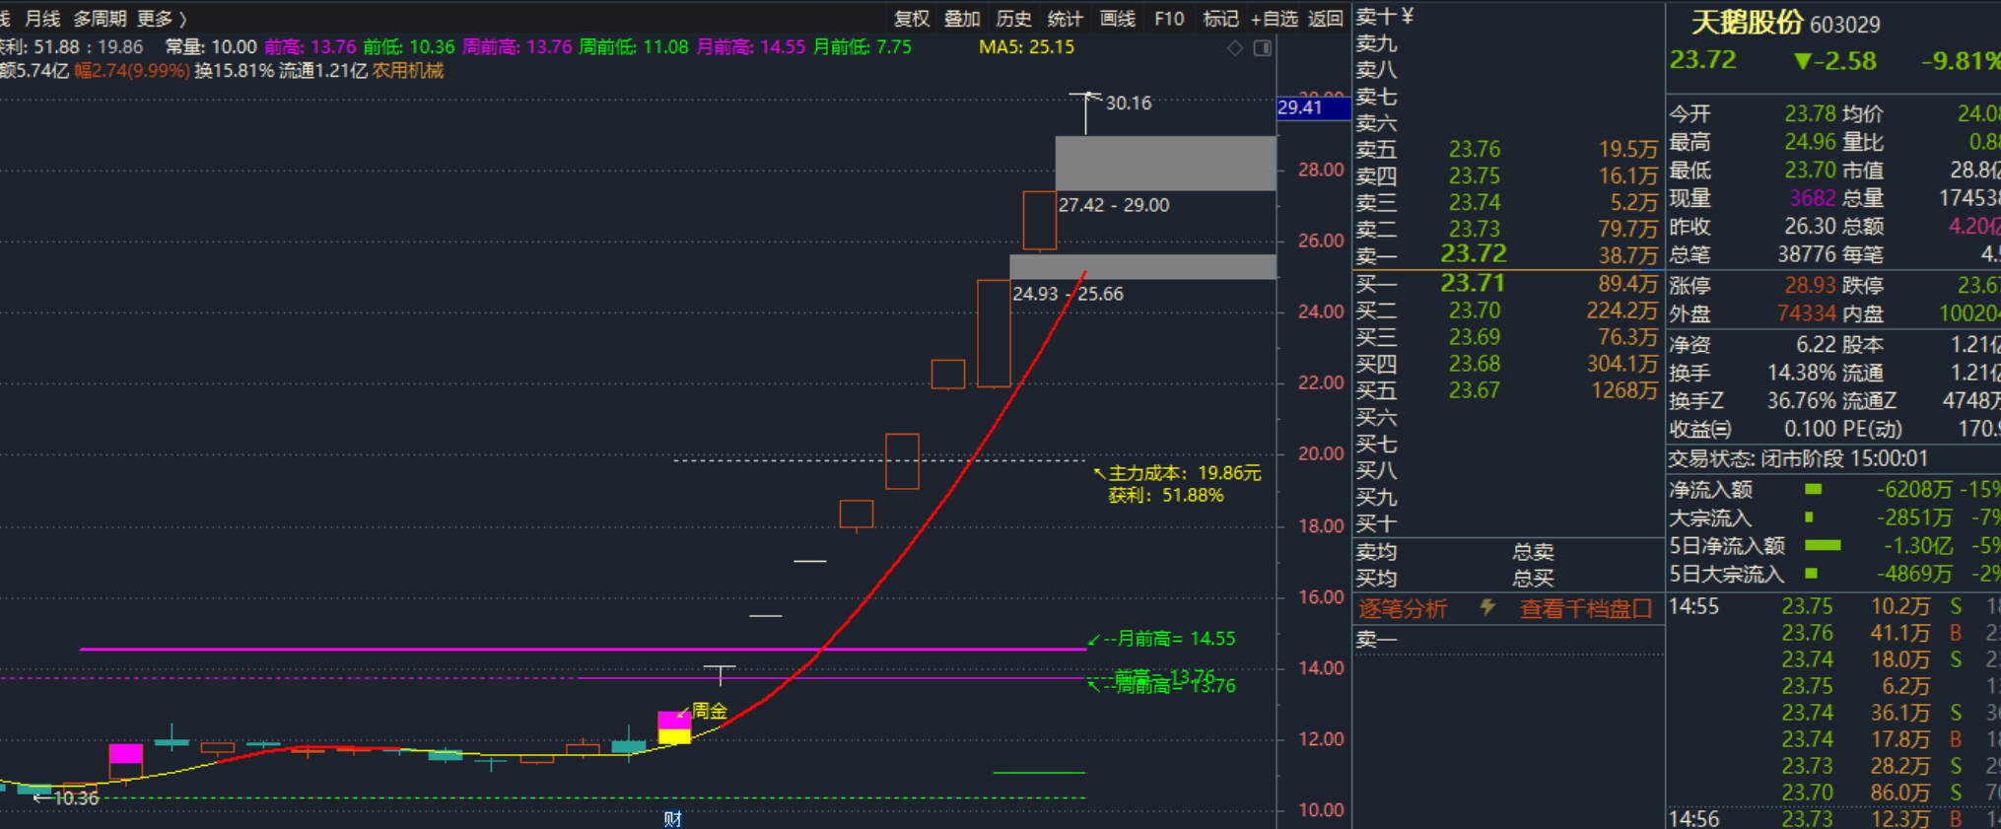Viewport: 2001px width, 829px height.
Task: Open the 叠加 overlay option
Action: [x=962, y=19]
